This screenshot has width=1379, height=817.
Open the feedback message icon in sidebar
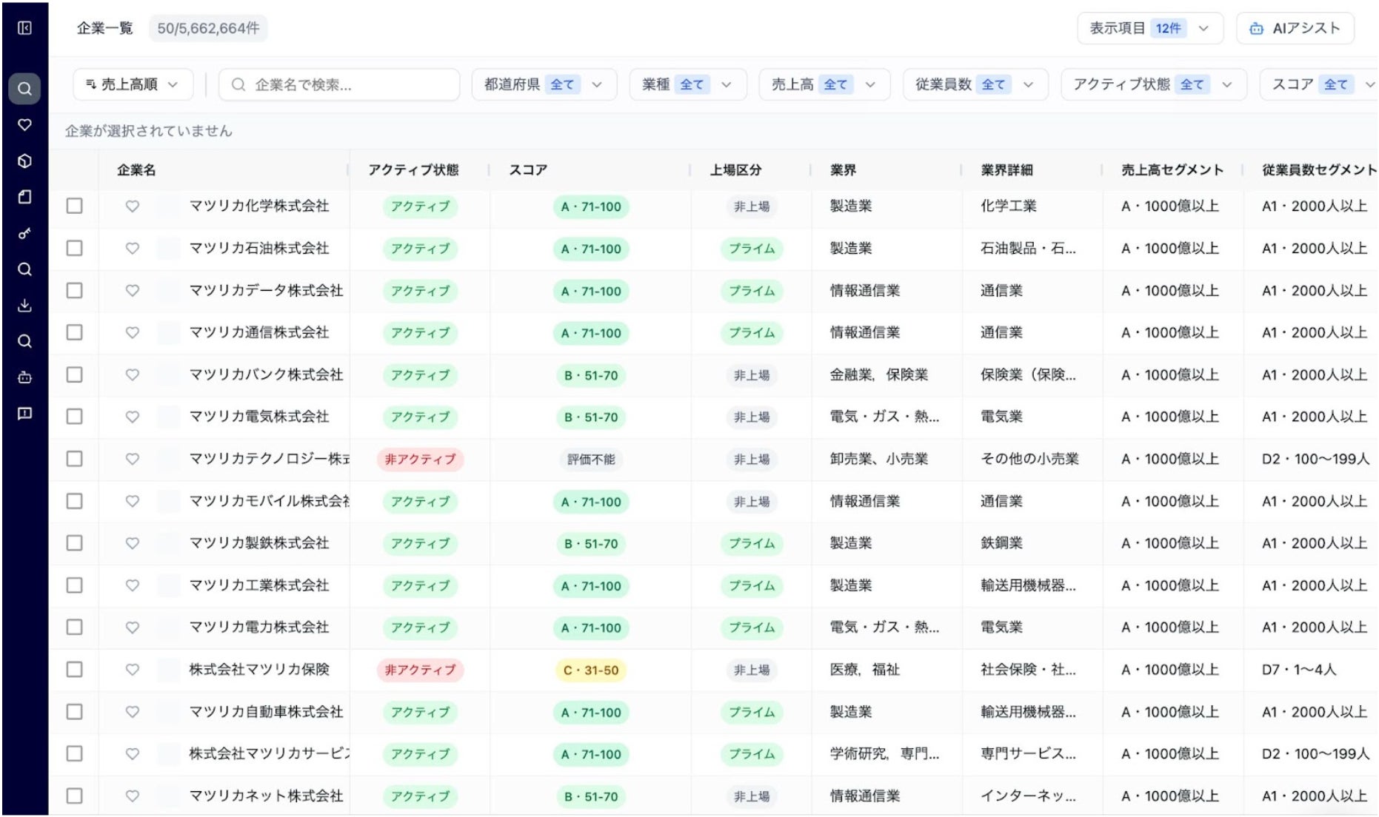click(x=24, y=413)
